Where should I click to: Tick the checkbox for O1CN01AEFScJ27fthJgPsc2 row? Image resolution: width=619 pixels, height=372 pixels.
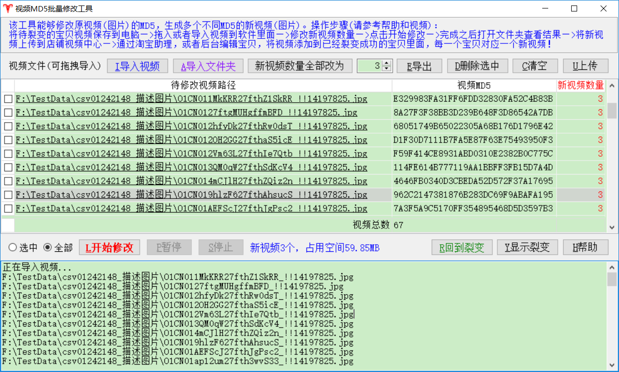coord(8,208)
